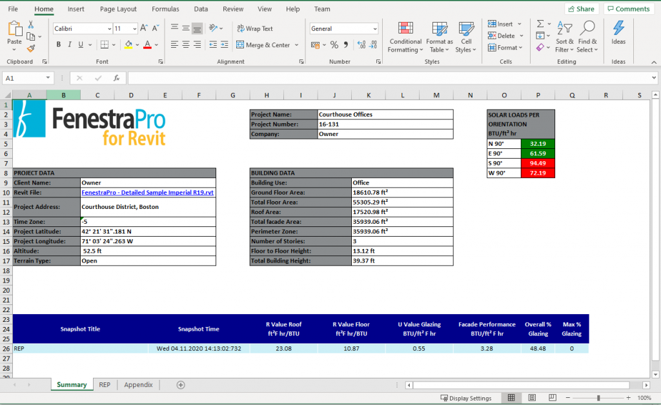Screen dimensions: 661x405
Task: Apply yellow fill color bucket
Action: (128, 44)
